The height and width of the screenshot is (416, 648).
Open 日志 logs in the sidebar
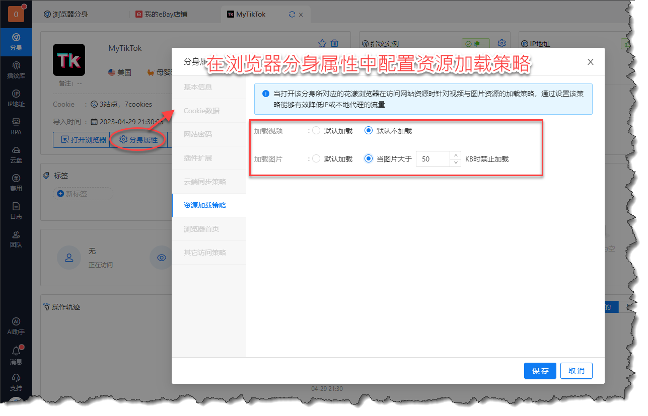tap(16, 211)
